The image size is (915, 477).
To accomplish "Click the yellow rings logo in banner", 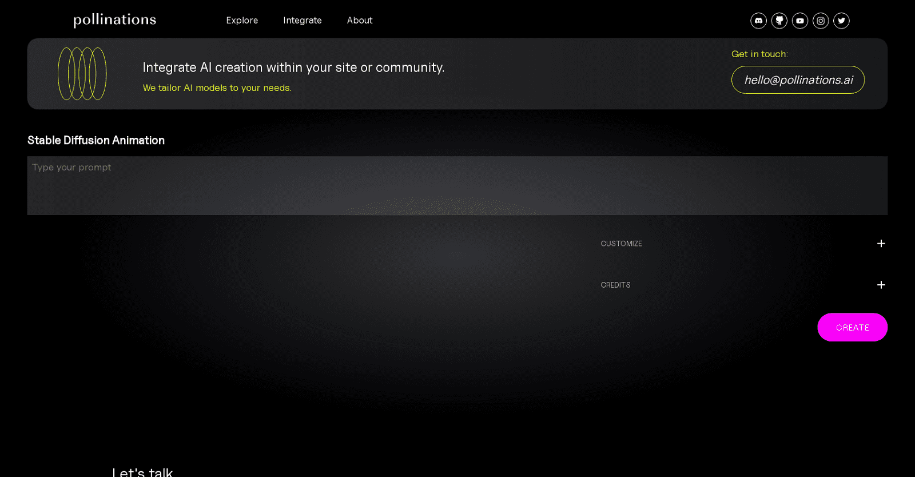I will pos(82,74).
